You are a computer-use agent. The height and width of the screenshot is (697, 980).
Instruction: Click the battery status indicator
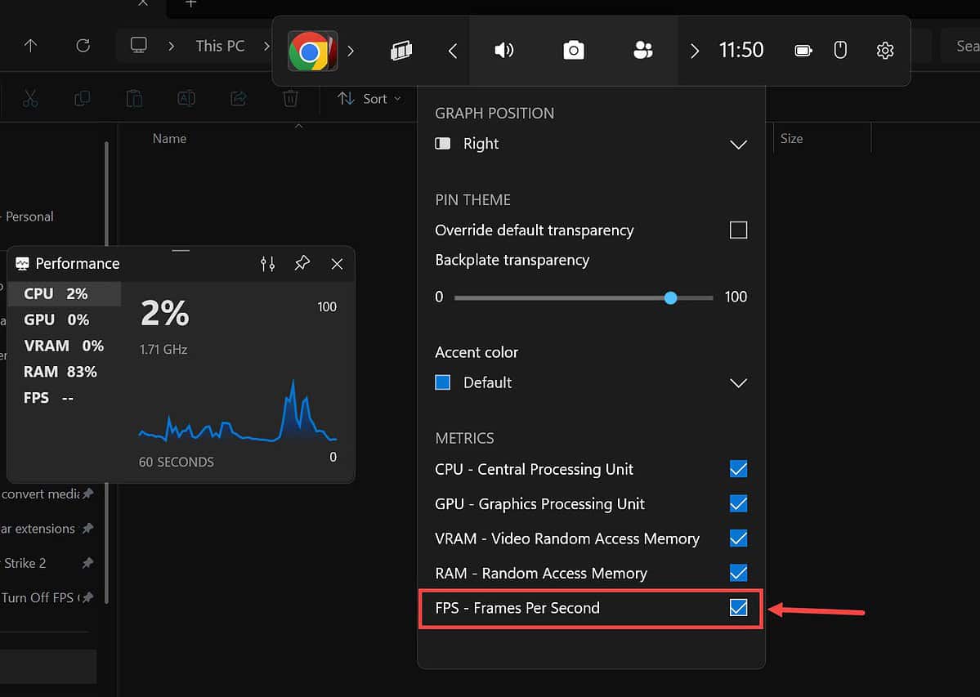click(803, 50)
